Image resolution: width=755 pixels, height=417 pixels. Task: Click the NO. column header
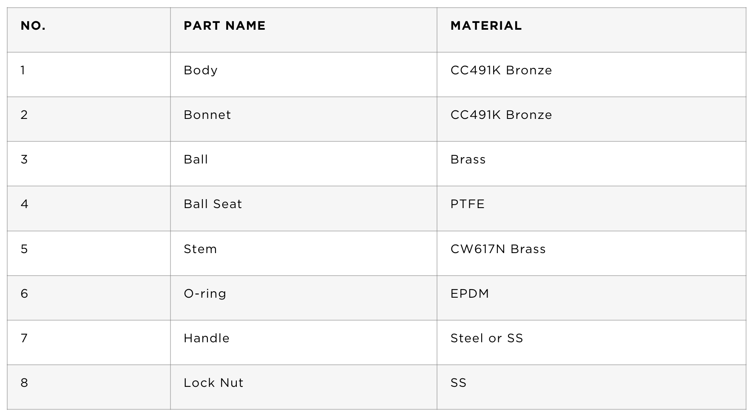coord(88,30)
